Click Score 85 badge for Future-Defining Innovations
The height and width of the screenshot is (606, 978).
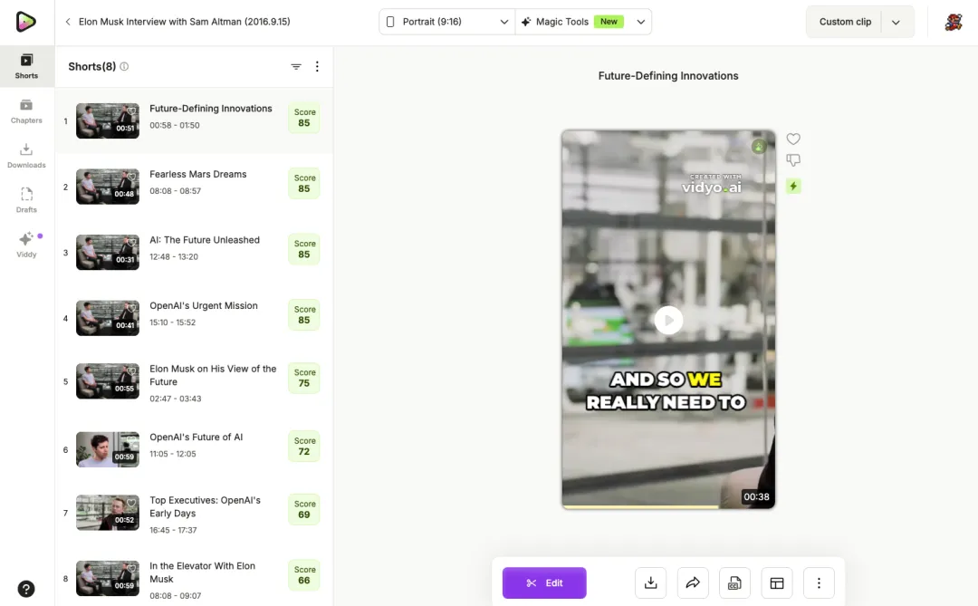pyautogui.click(x=303, y=118)
